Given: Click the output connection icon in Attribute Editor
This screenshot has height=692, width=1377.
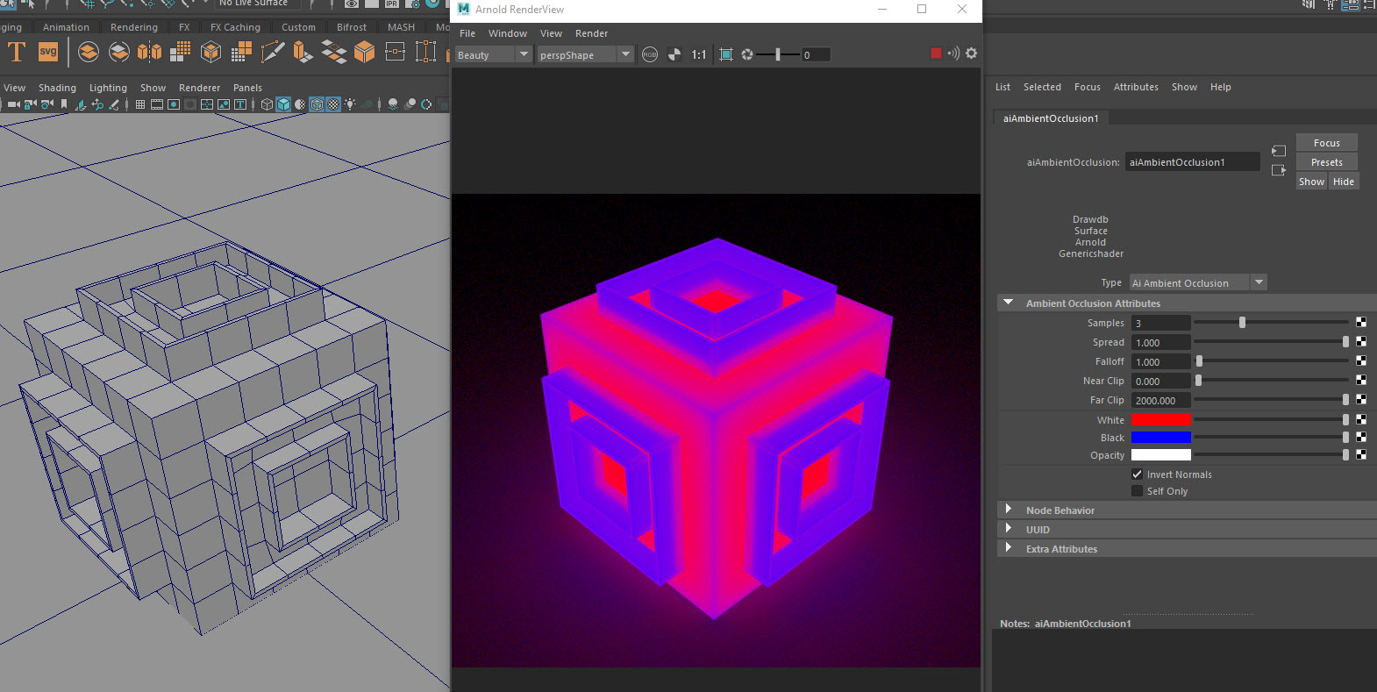Looking at the screenshot, I should (x=1279, y=170).
